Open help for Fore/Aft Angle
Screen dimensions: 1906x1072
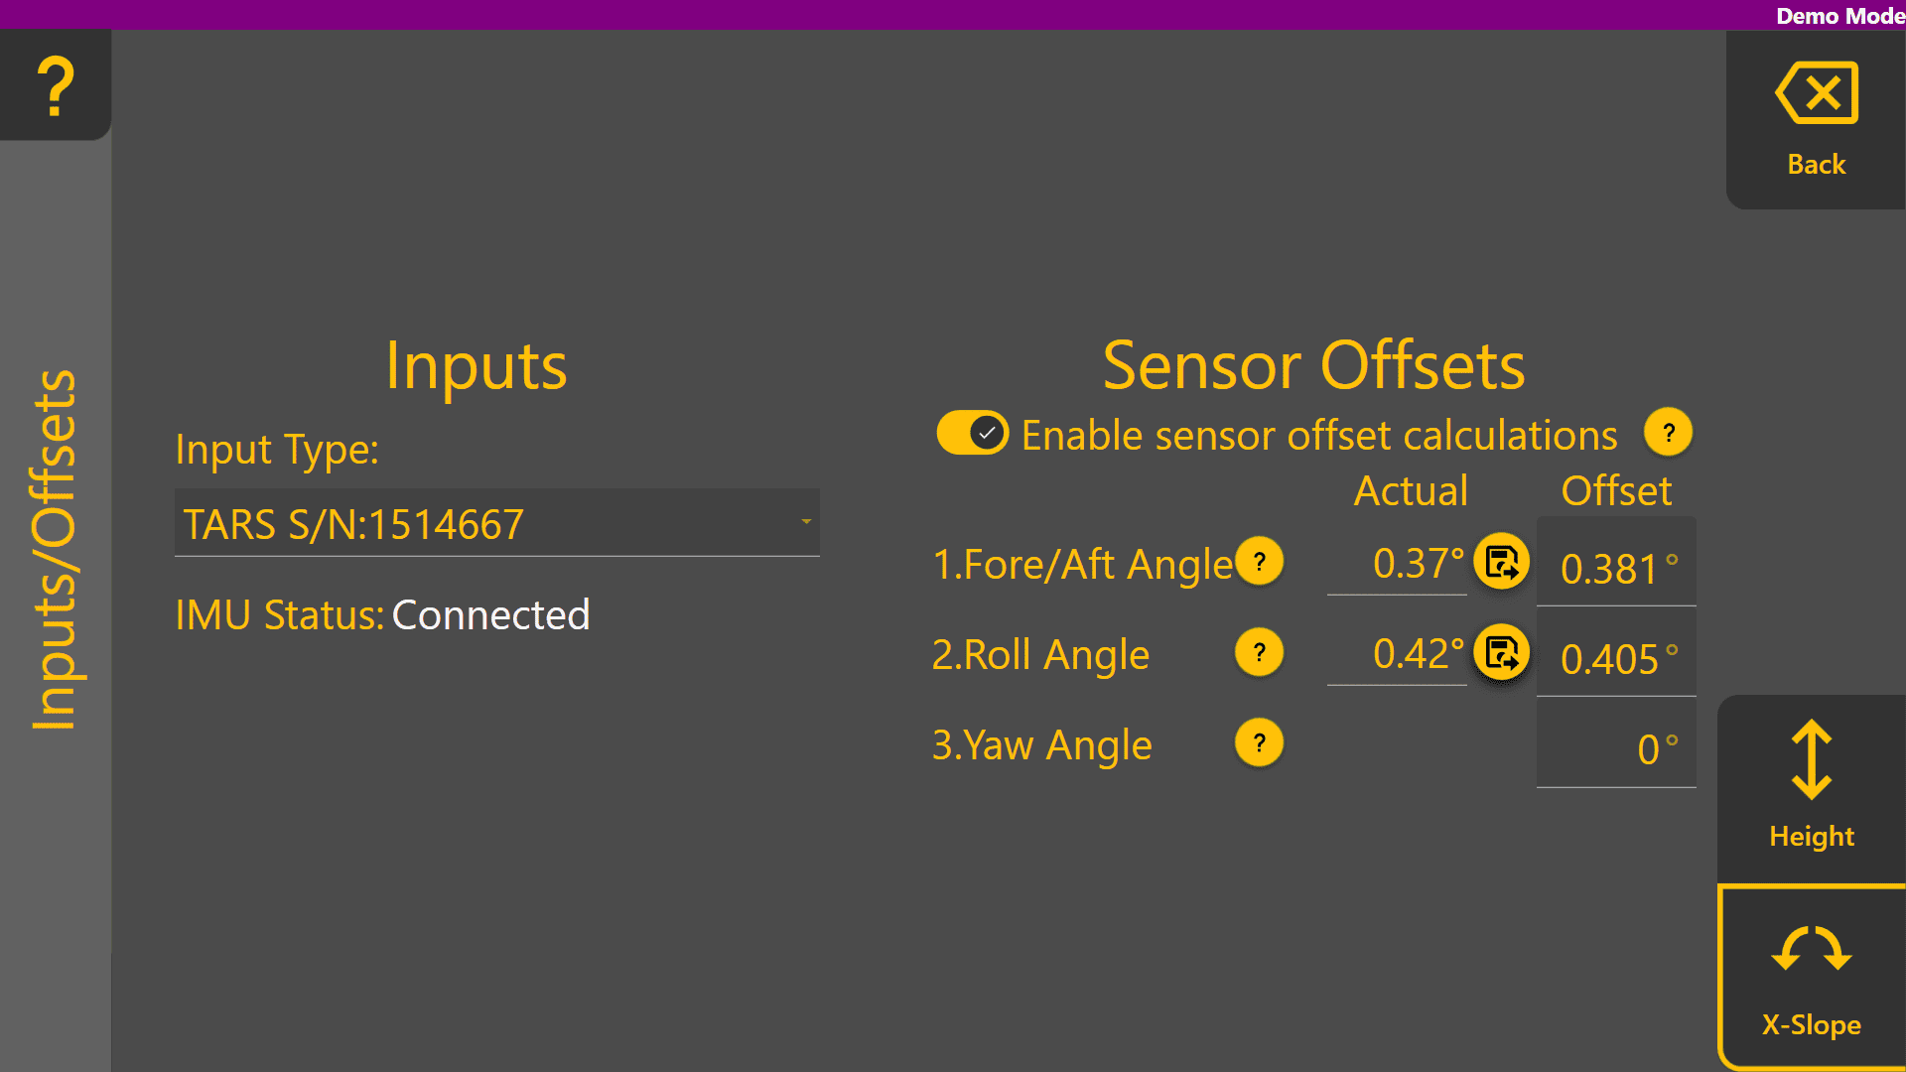point(1259,562)
